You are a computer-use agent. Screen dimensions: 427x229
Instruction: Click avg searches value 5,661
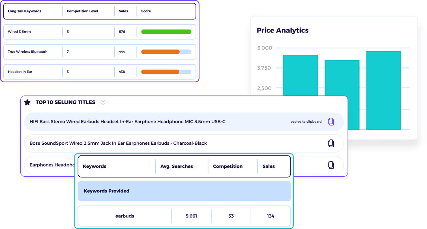pyautogui.click(x=191, y=216)
